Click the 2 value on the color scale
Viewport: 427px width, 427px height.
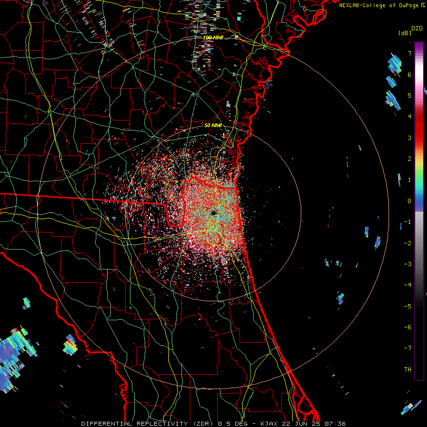[x=409, y=159]
